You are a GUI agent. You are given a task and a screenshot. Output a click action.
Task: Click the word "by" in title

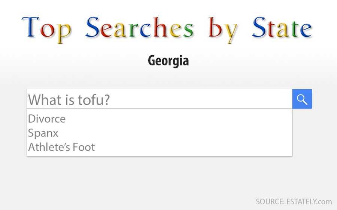click(223, 30)
